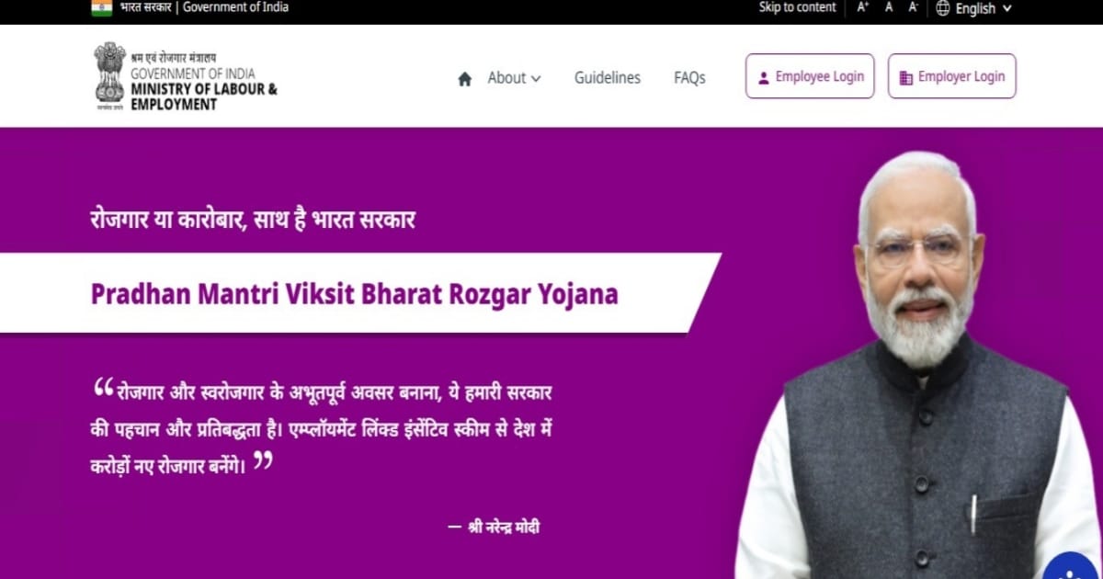Click the person icon in Employee Login

763,78
